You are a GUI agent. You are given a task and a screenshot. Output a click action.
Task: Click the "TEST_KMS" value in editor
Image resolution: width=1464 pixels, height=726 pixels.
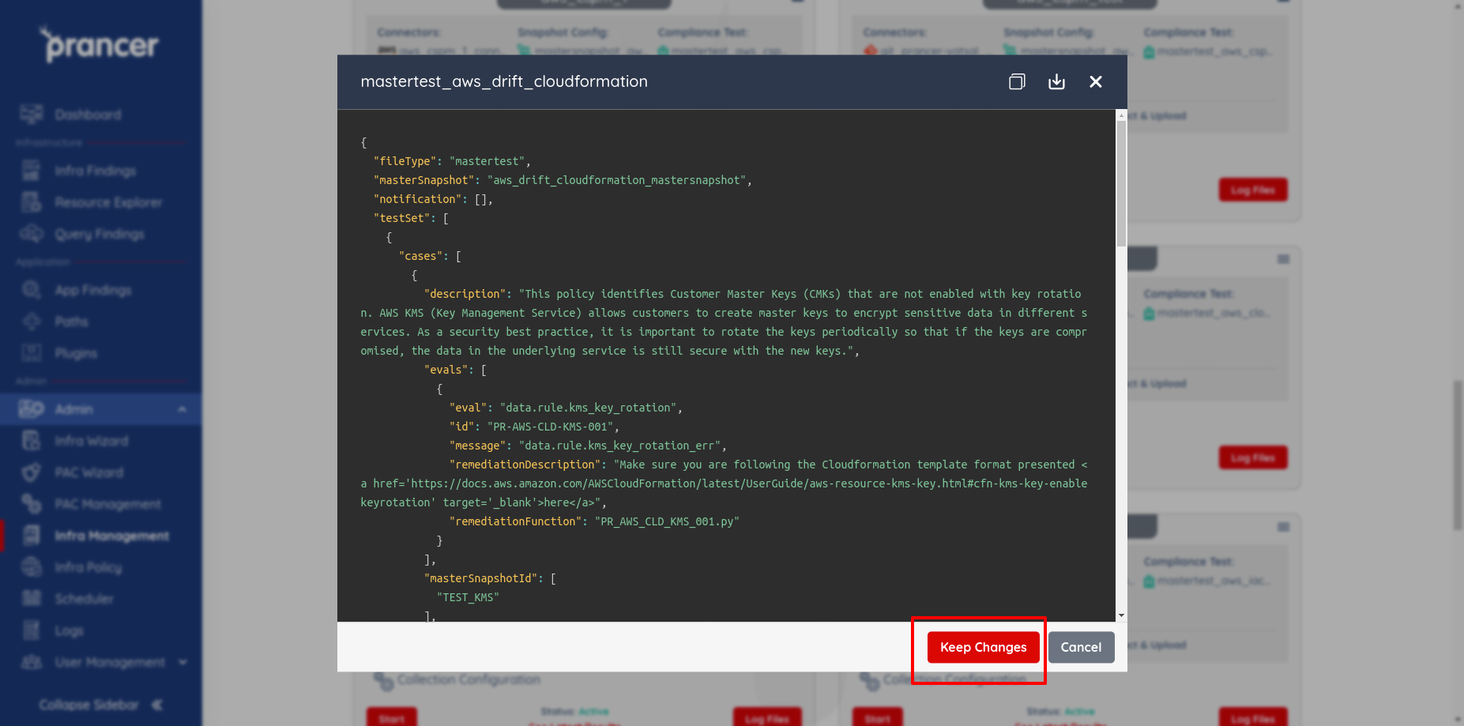468,597
